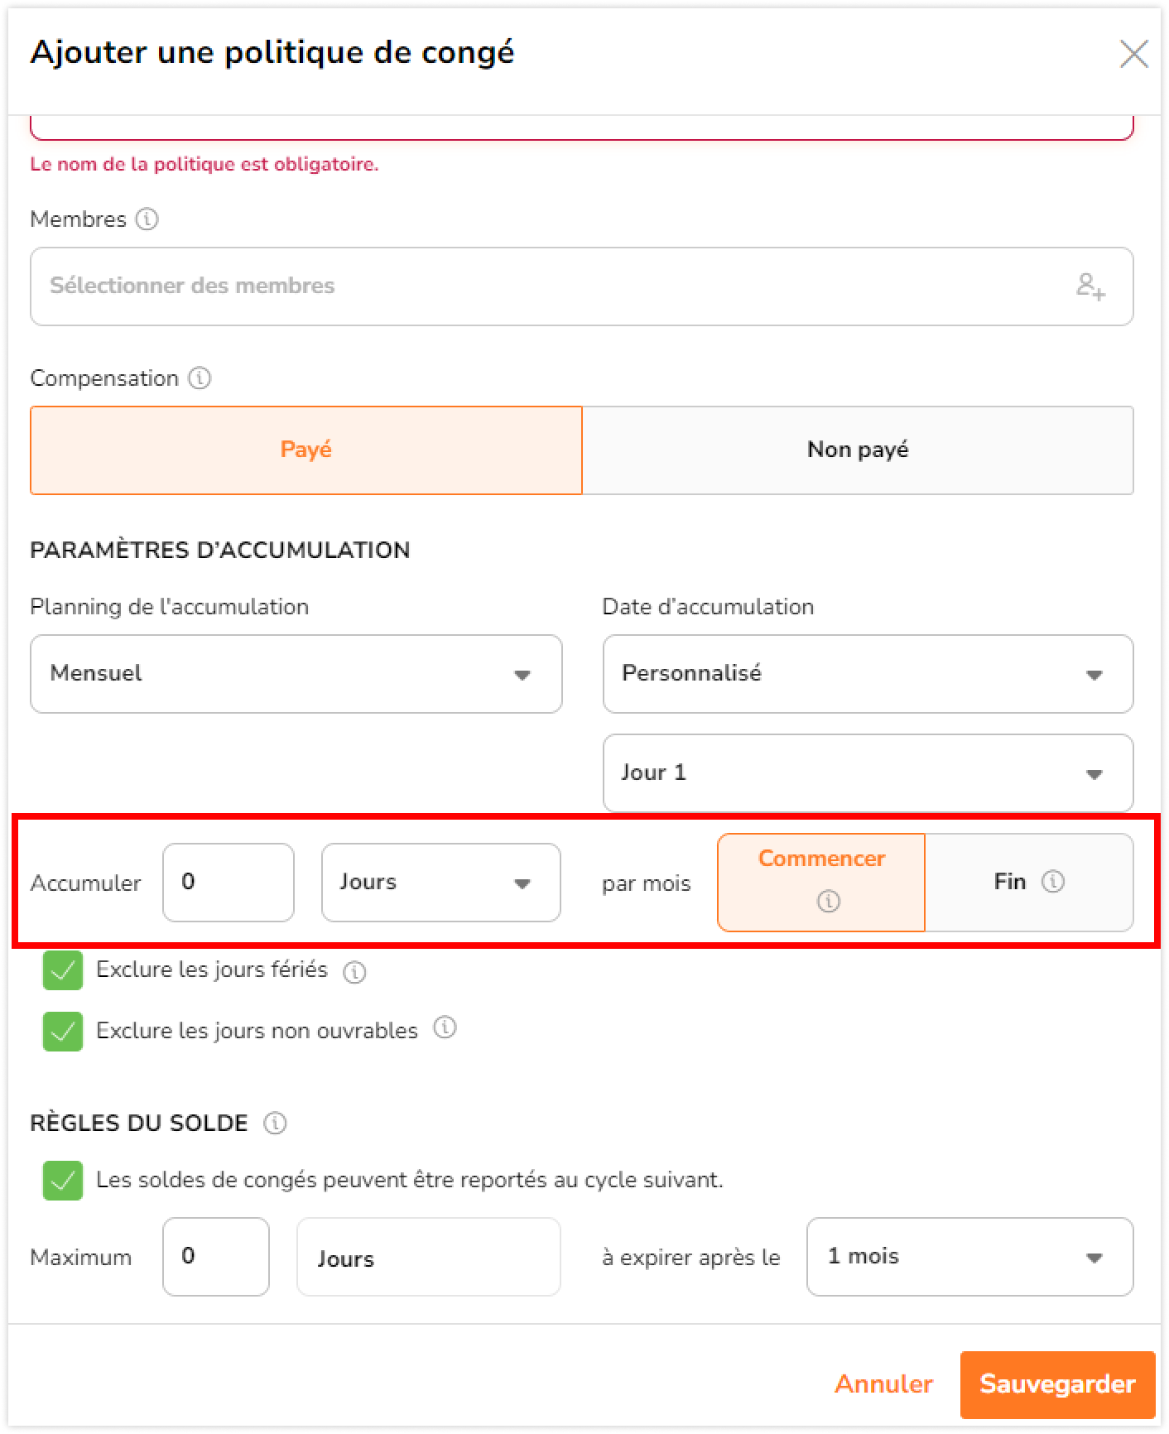Screen dimensions: 1169x1434
Task: Click the Sauvegarder button
Action: [x=1057, y=1385]
